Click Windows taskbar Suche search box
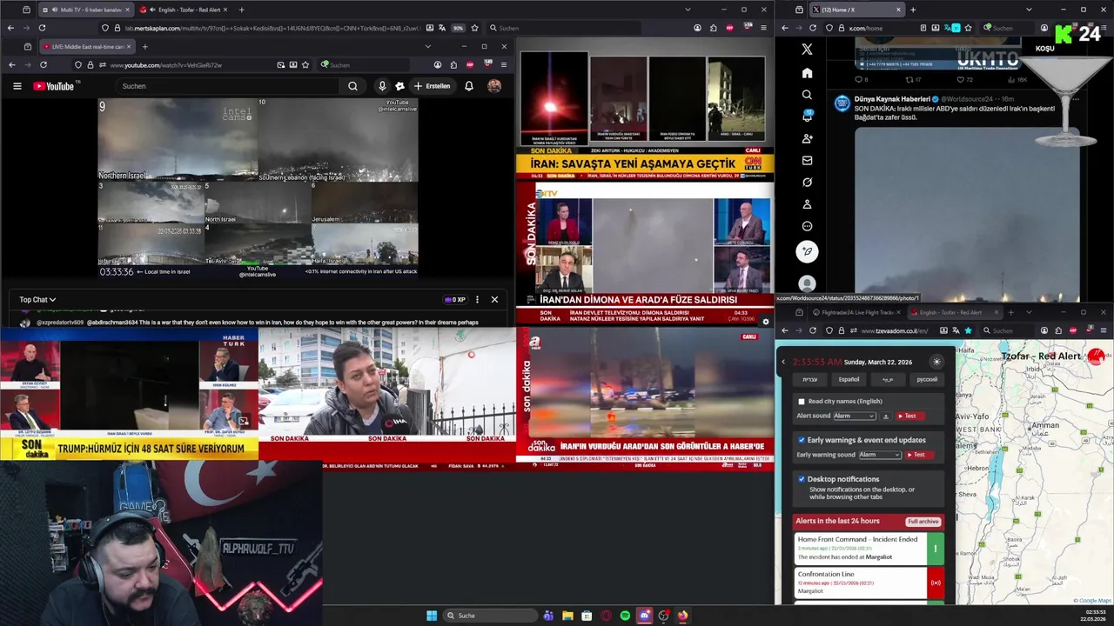1114x626 pixels. click(x=489, y=616)
